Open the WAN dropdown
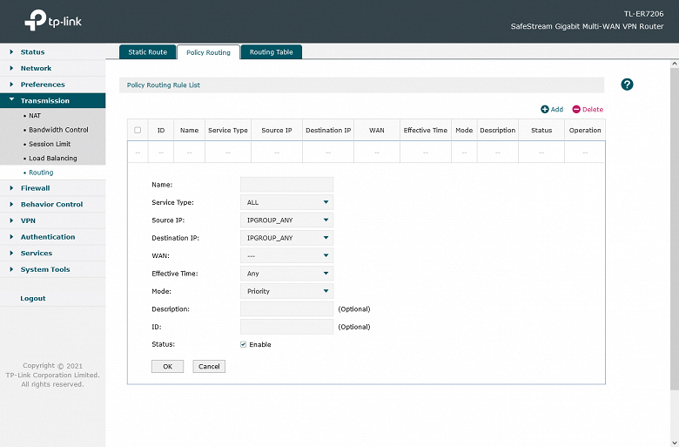 (286, 255)
